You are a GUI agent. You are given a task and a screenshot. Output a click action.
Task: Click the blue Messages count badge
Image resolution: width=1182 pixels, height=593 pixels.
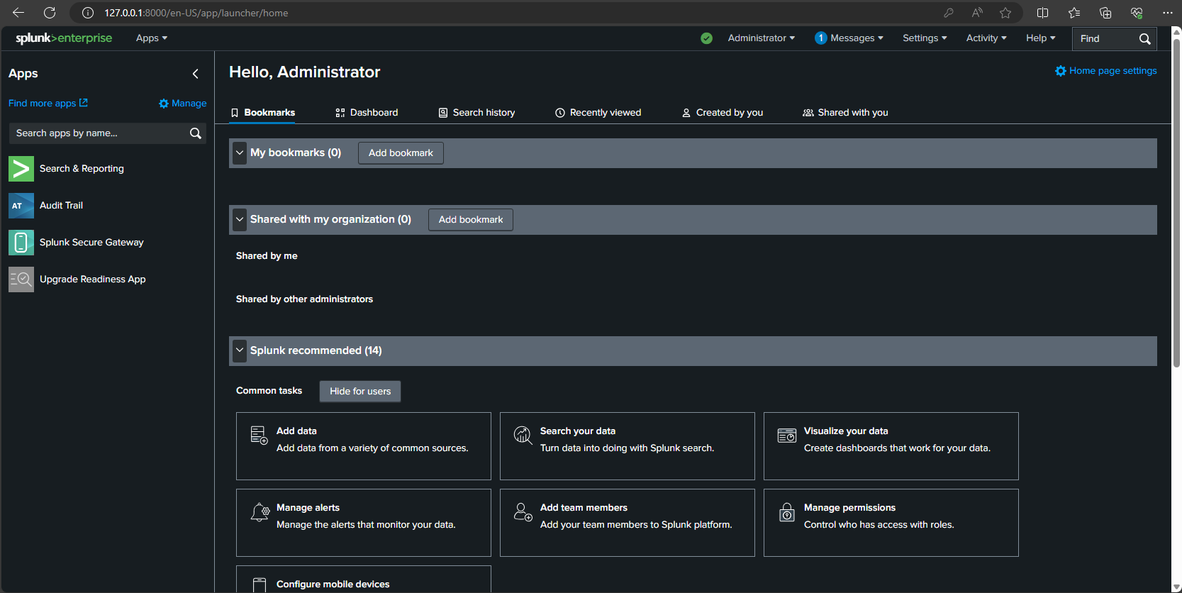point(820,38)
